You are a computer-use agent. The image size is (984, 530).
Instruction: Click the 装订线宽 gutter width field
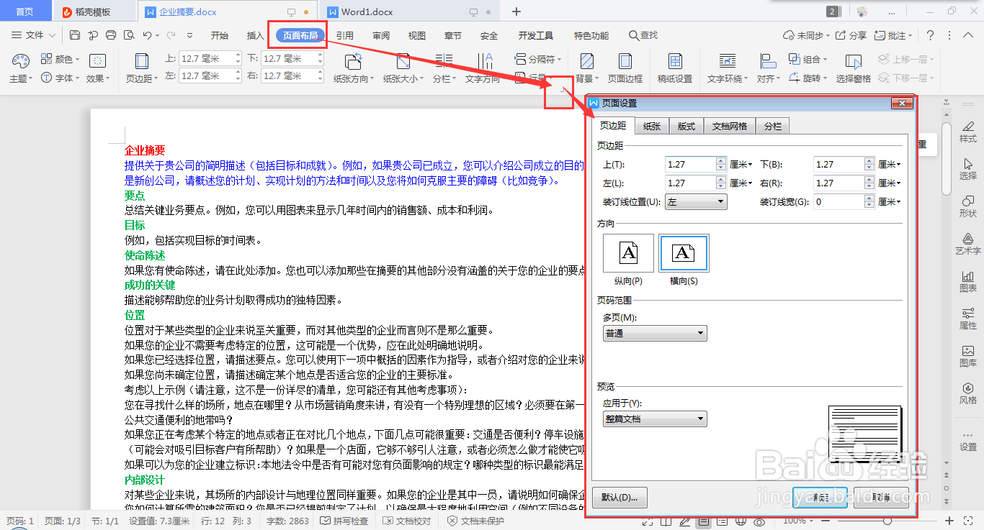point(839,202)
